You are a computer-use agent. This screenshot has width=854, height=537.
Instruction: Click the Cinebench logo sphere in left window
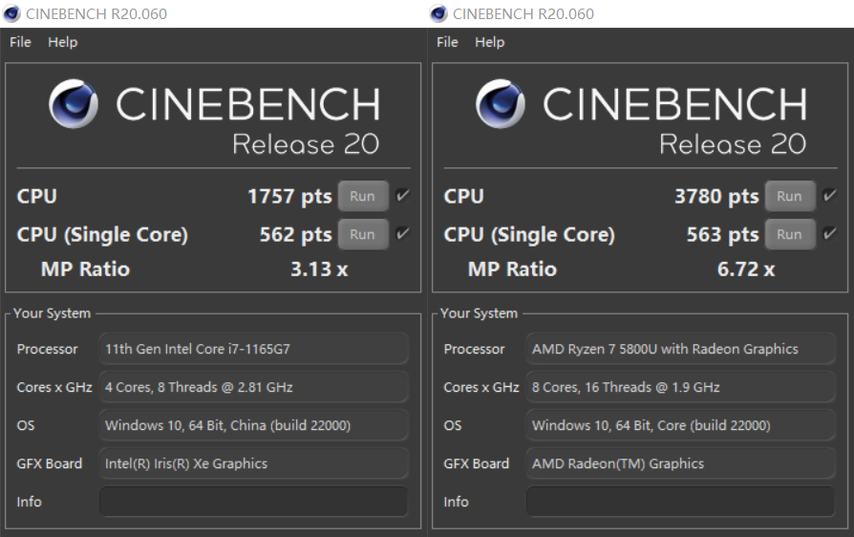click(73, 103)
